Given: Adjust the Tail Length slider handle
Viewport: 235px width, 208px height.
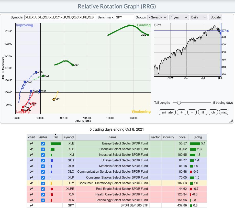Looking at the screenshot, I should [179, 103].
